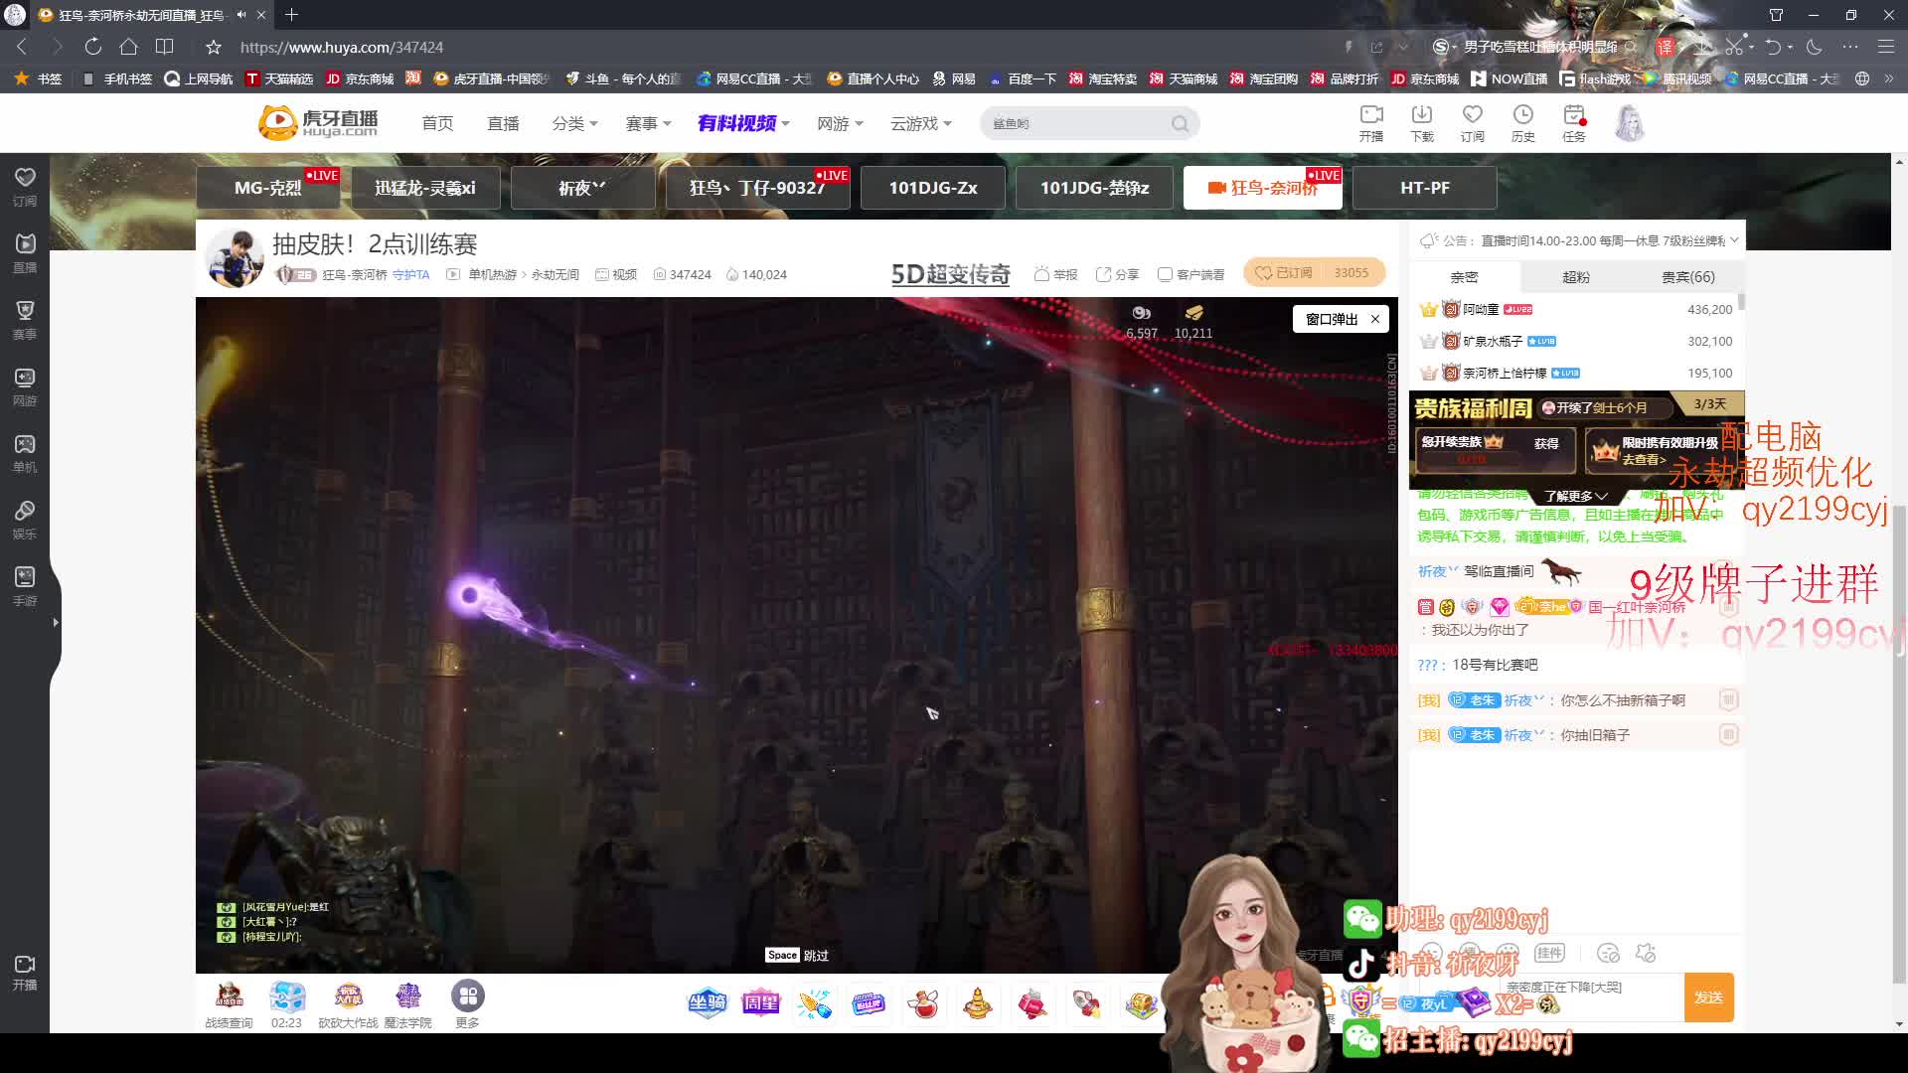The image size is (1908, 1073).
Task: Open the 开播 icon in top header
Action: [1371, 123]
